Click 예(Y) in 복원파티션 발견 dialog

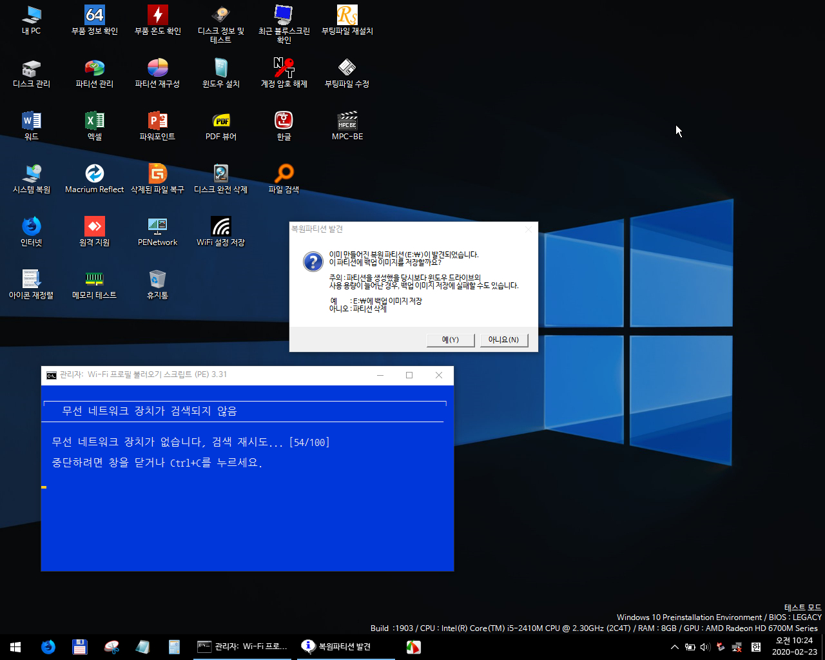pos(451,340)
